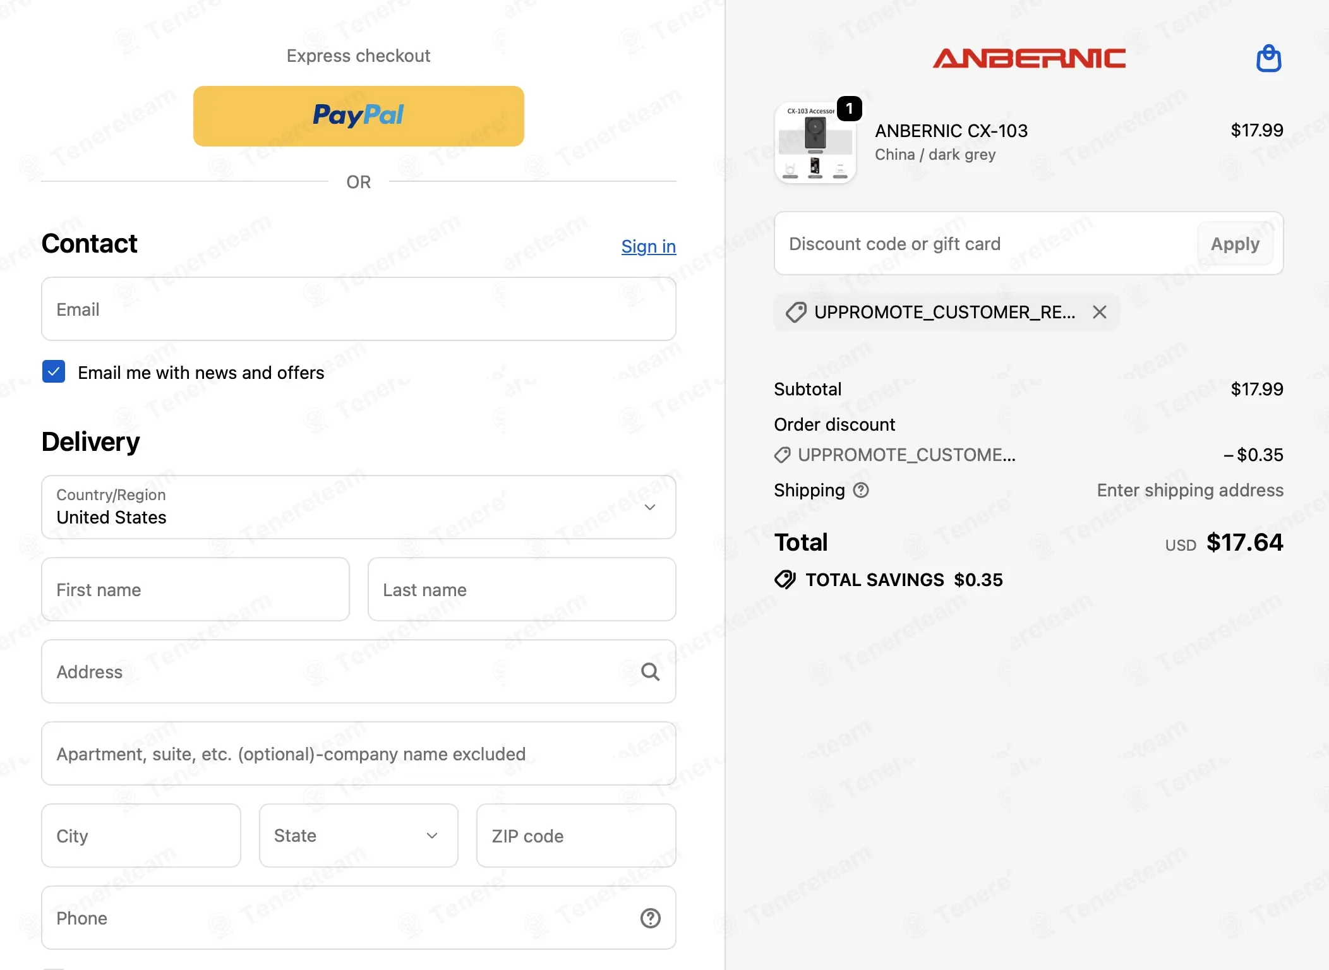Open the Country/Region dropdown
Viewport: 1329px width, 970px height.
point(359,507)
